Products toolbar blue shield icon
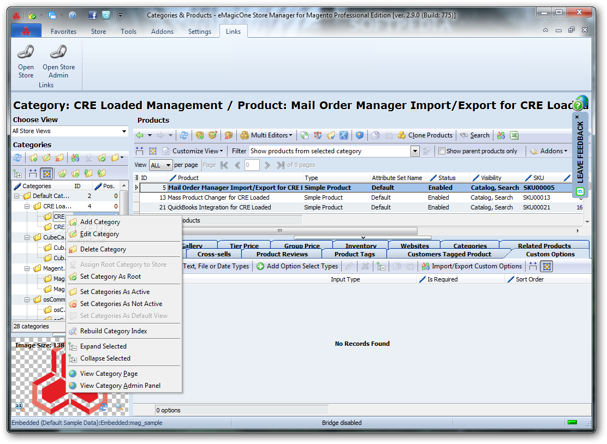The width and height of the screenshot is (607, 444). coord(360,135)
